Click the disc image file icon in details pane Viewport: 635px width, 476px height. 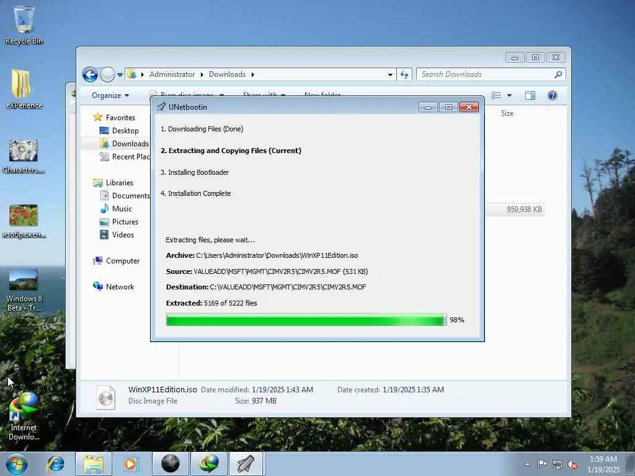(105, 397)
